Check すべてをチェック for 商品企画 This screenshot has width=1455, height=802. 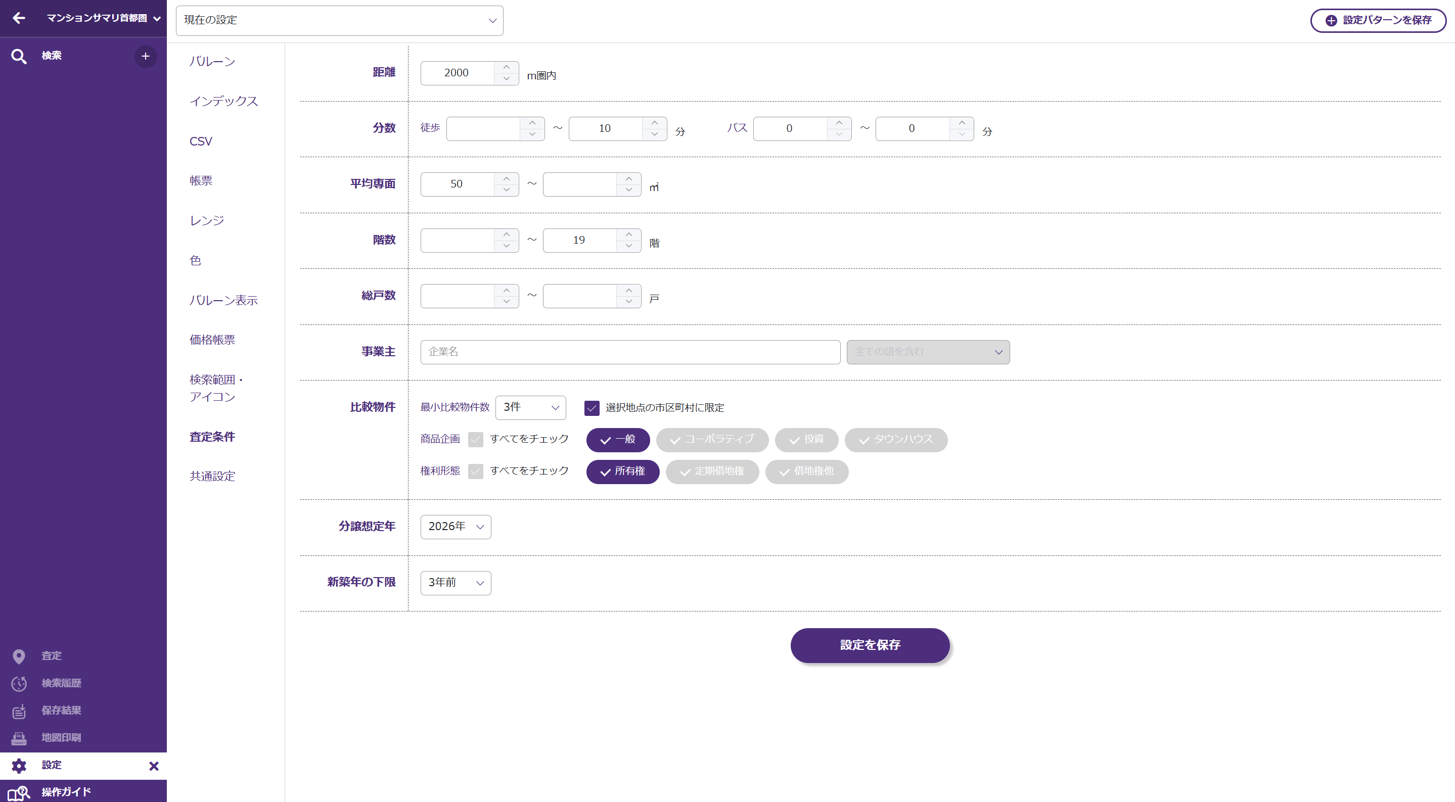pyautogui.click(x=476, y=439)
